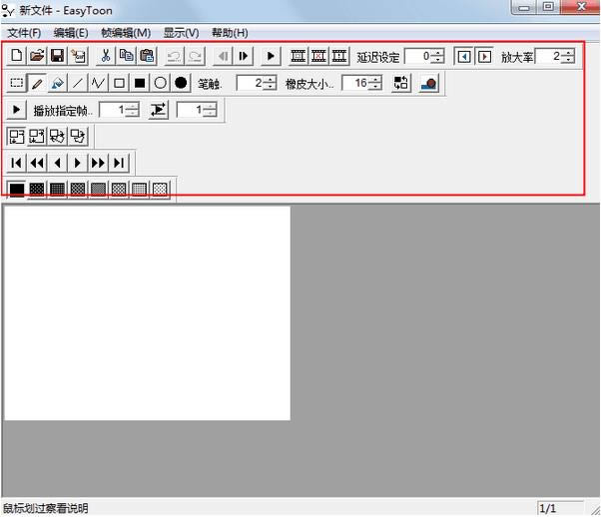Click the 播放指定帧 start frame field

(113, 110)
